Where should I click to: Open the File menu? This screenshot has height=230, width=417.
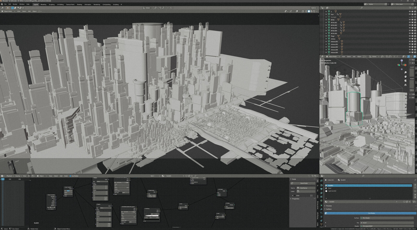tap(5, 4)
